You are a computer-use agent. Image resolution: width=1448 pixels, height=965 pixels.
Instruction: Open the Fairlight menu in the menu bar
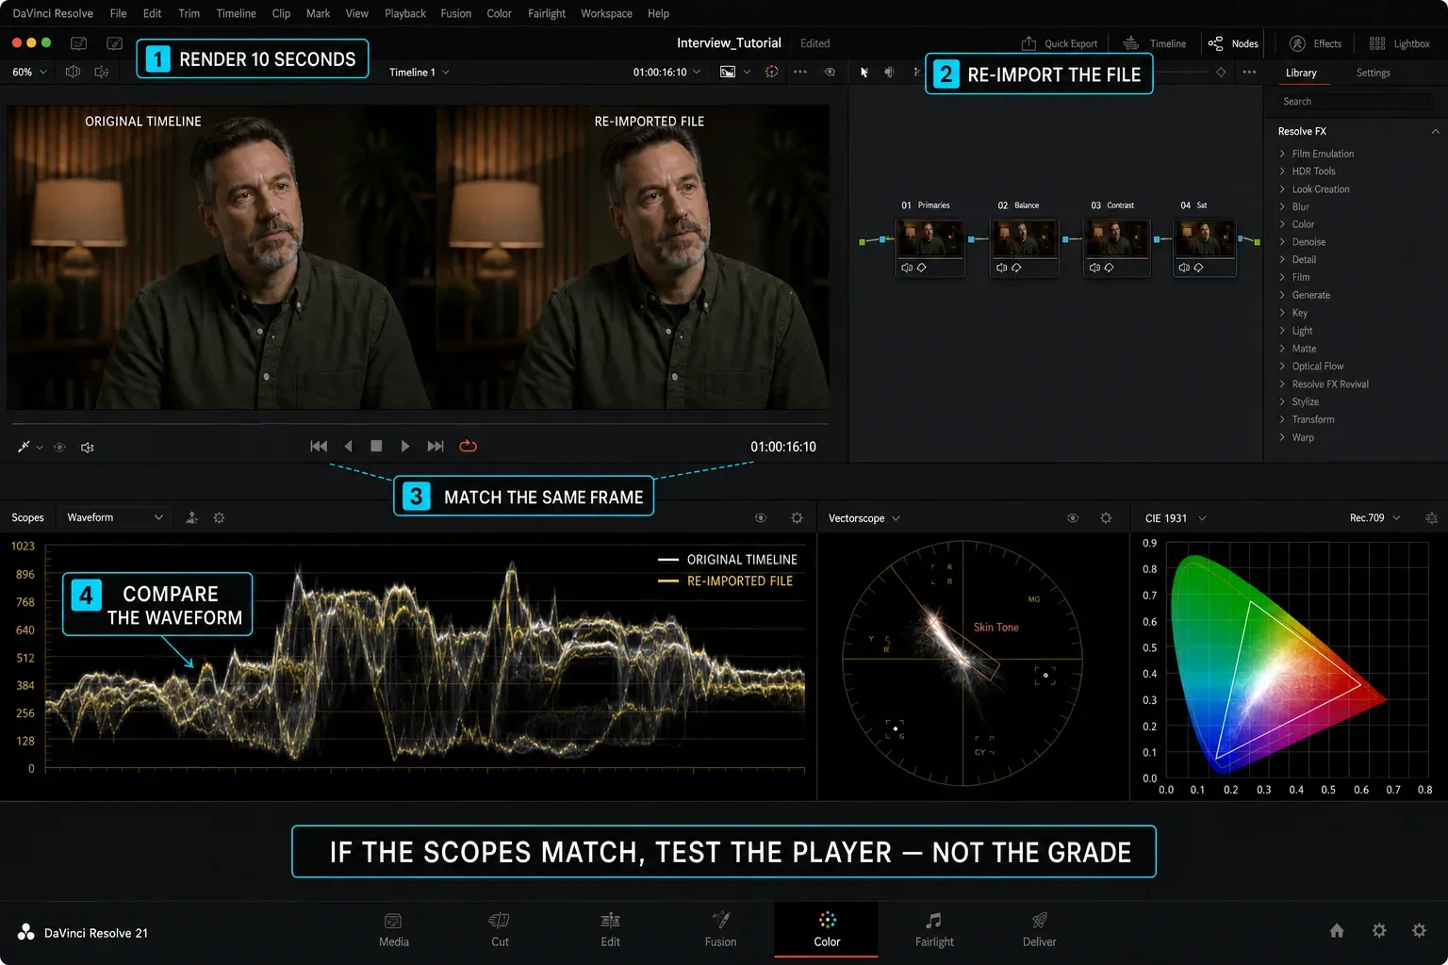coord(547,13)
